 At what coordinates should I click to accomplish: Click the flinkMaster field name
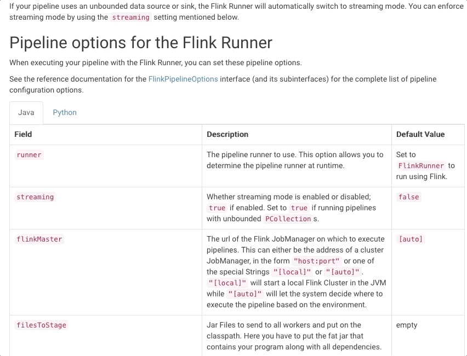pos(39,239)
